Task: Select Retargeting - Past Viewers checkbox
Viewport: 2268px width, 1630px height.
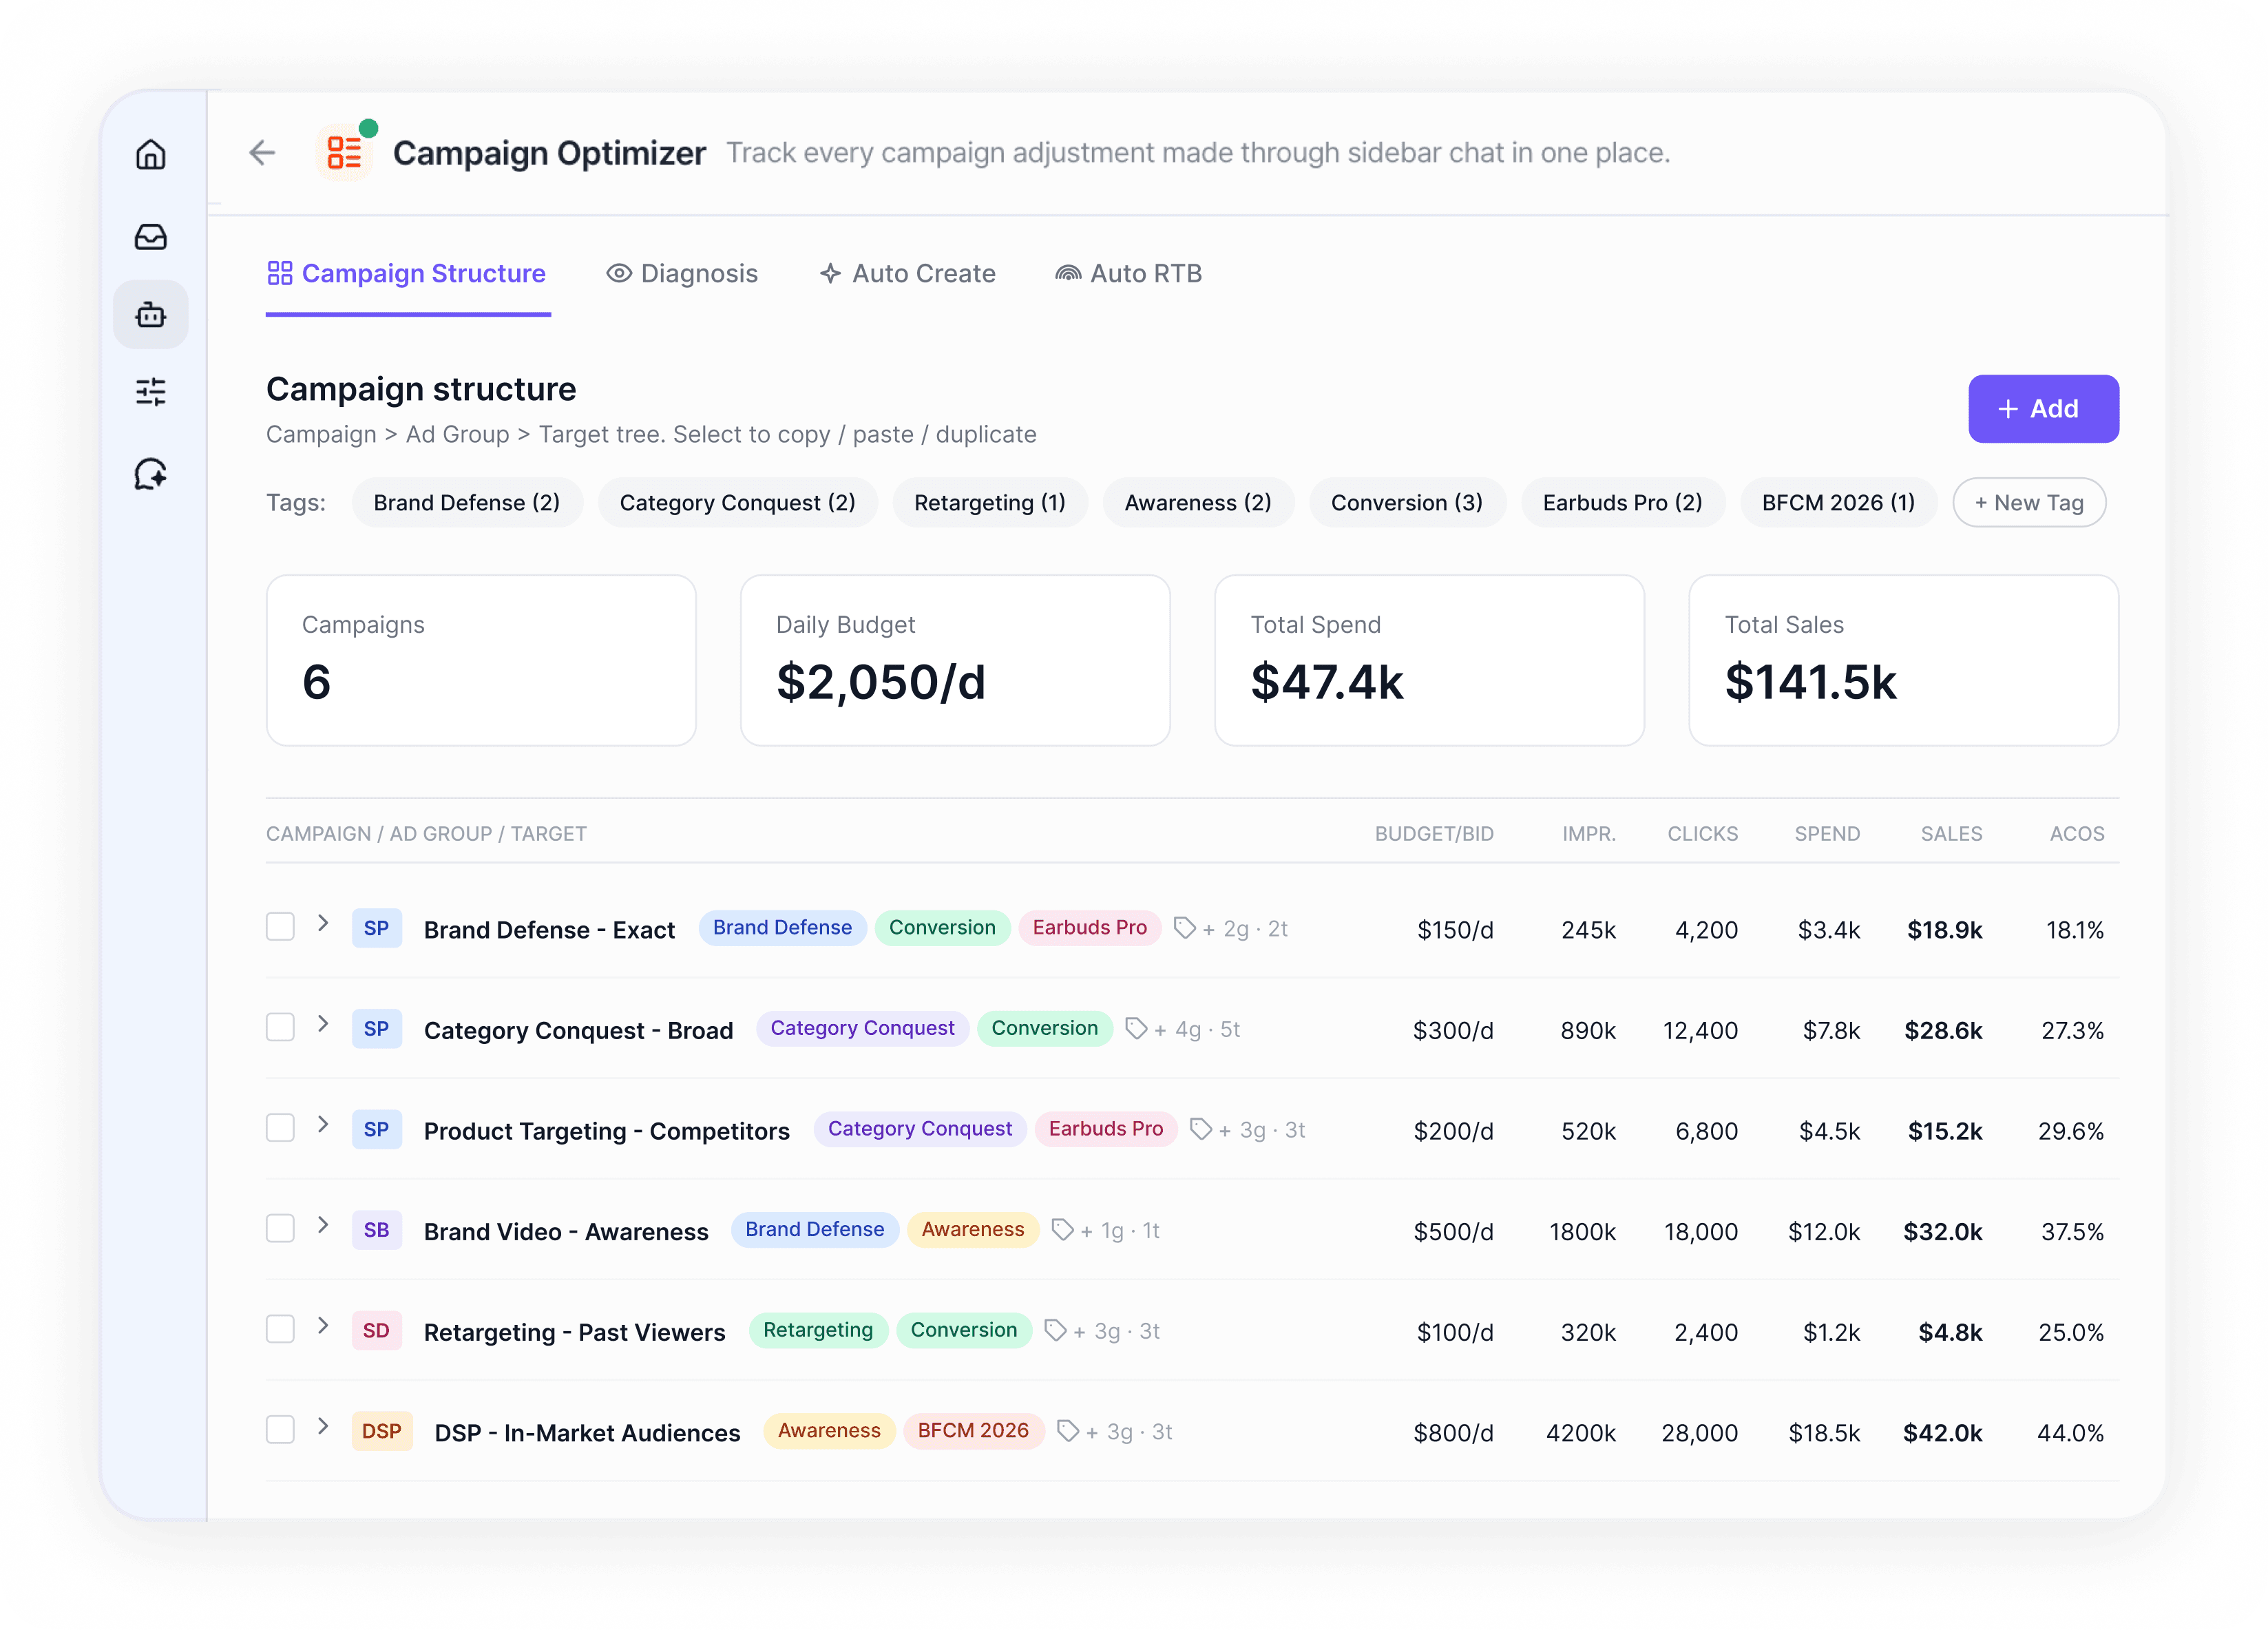Action: point(280,1329)
